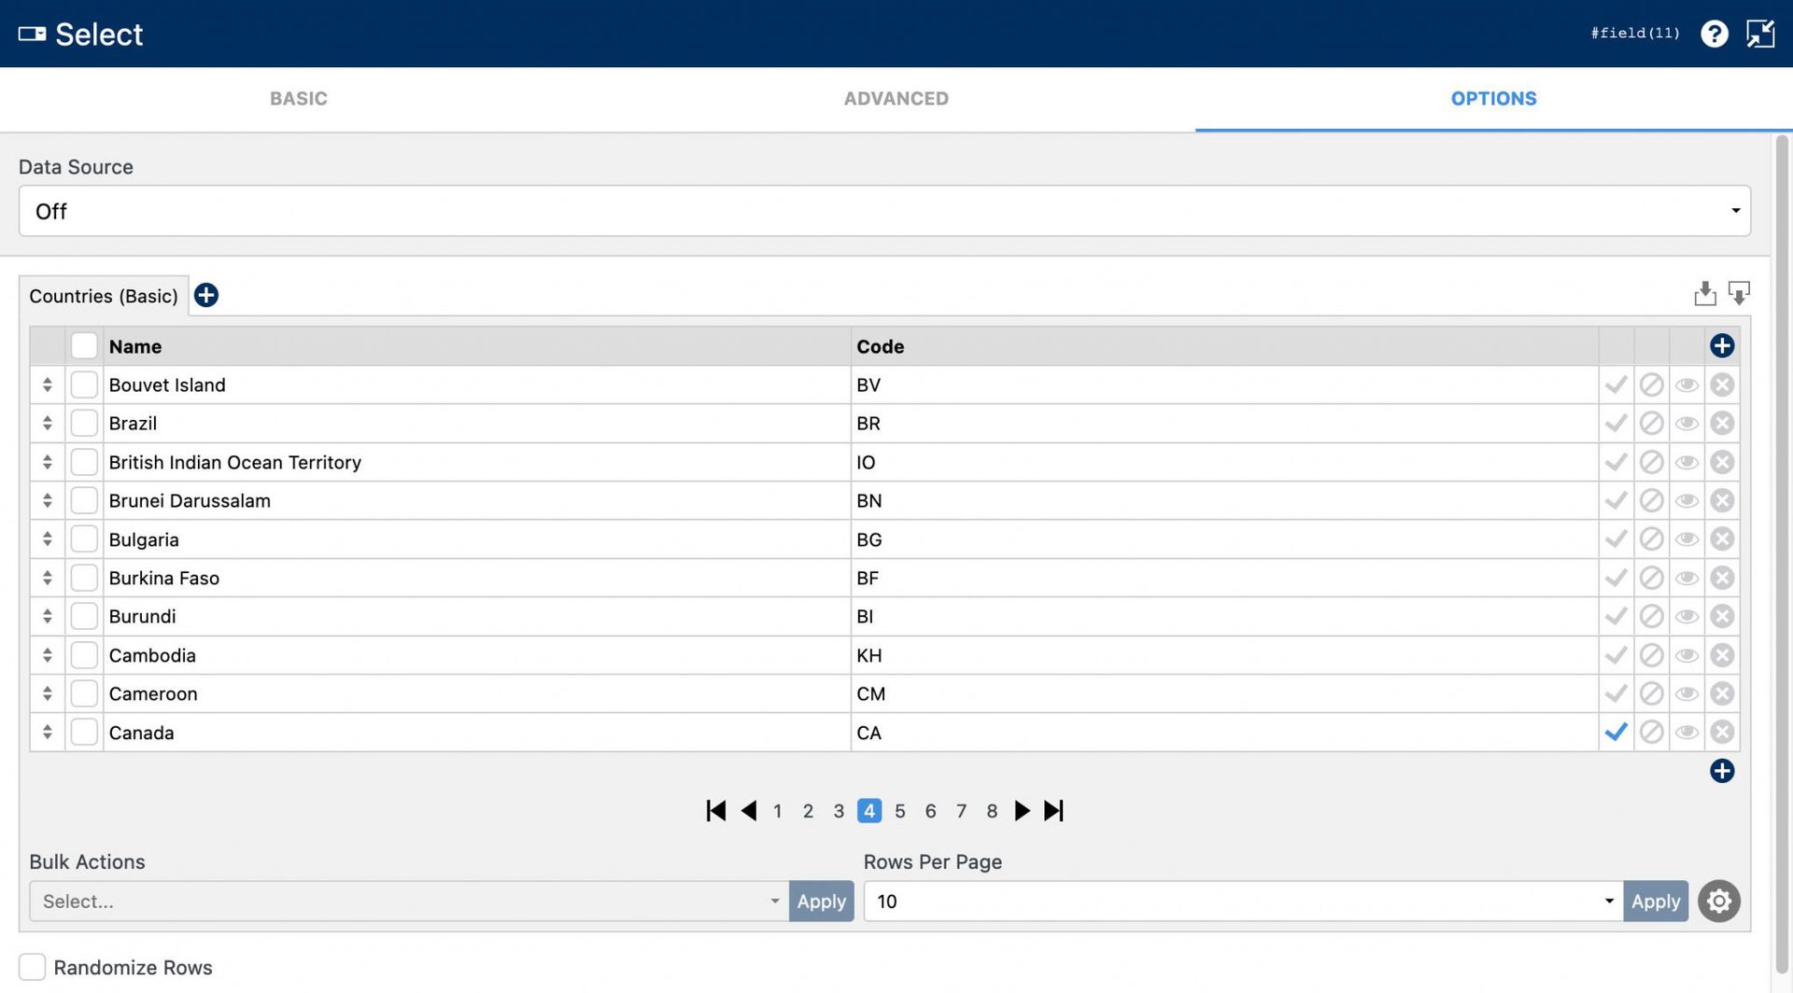Open the Data Source dropdown
The height and width of the screenshot is (993, 1793).
pyautogui.click(x=884, y=211)
